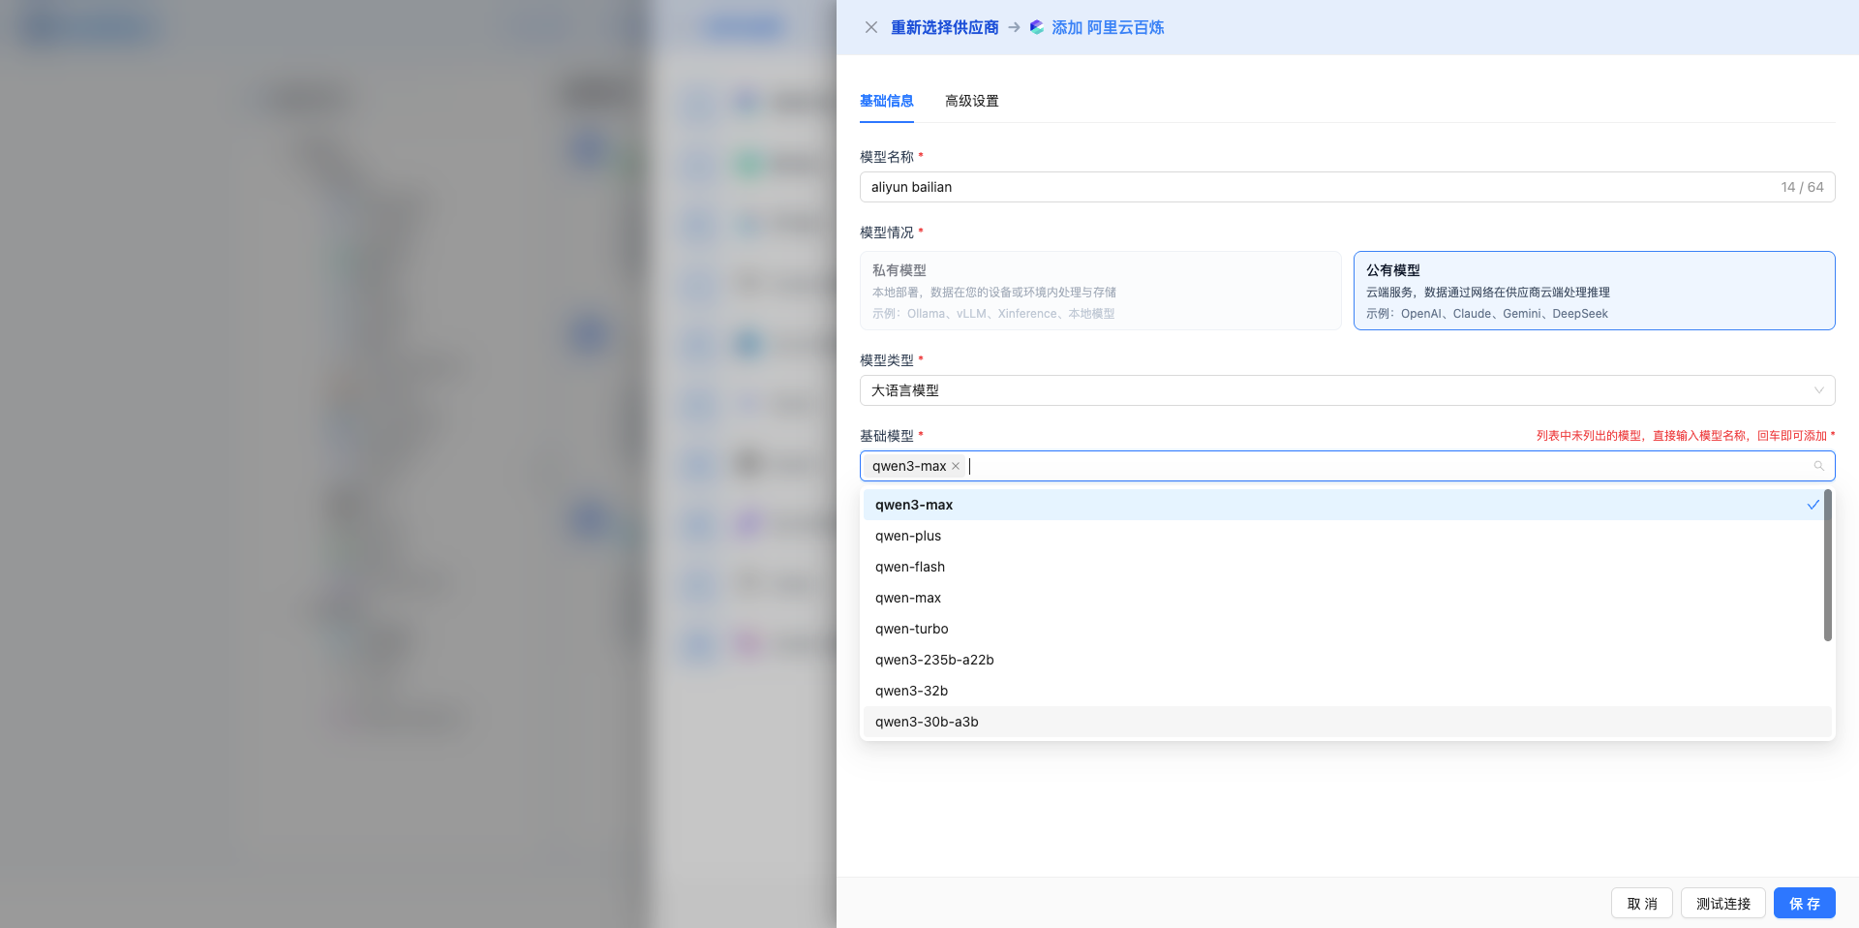Close the dialog with the X icon
The height and width of the screenshot is (928, 1859).
click(870, 27)
